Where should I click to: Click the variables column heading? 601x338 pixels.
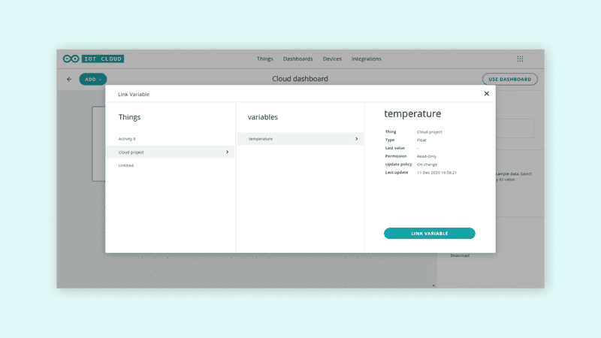coord(262,117)
